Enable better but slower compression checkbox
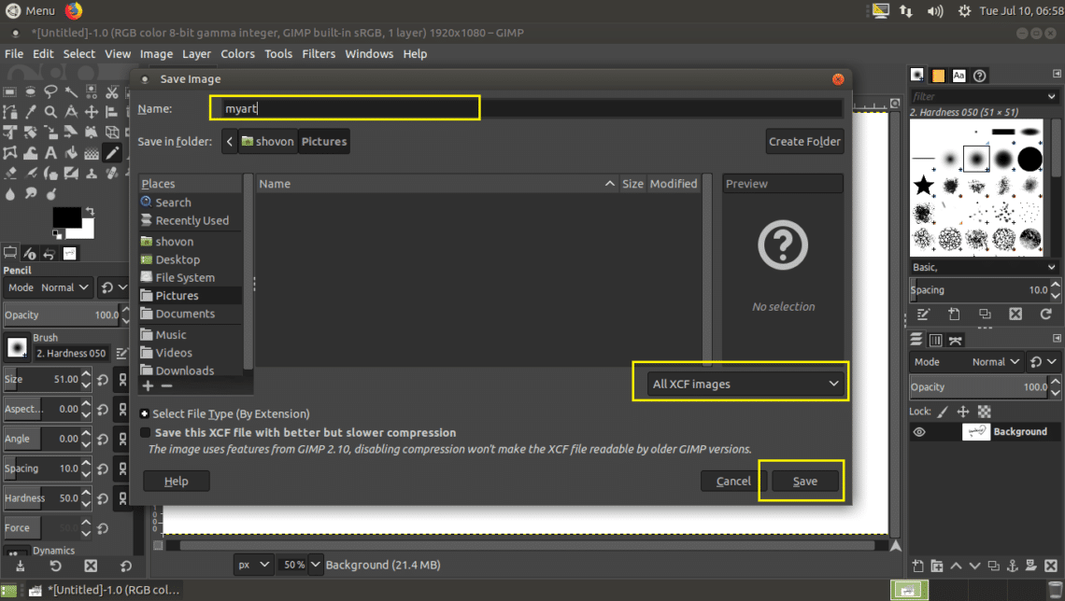The width and height of the screenshot is (1065, 601). [x=145, y=433]
